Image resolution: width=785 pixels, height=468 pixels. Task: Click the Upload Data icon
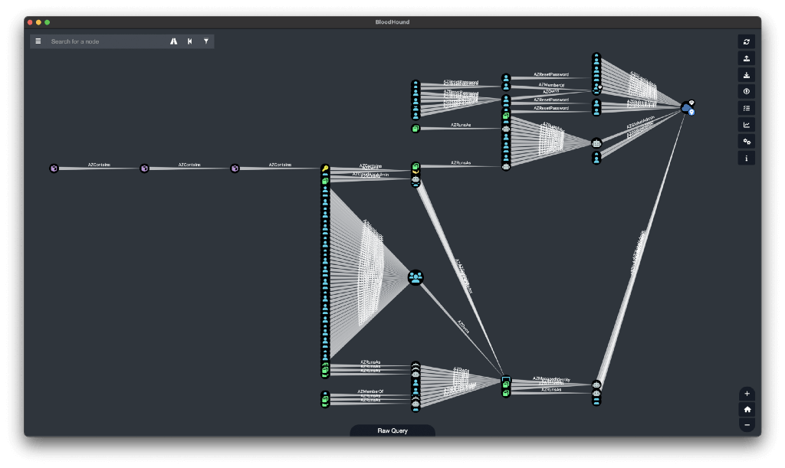(747, 91)
